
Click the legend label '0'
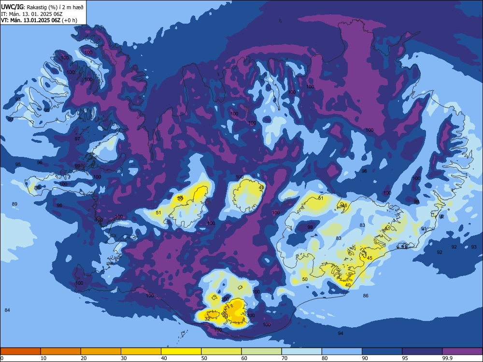tap(2, 358)
